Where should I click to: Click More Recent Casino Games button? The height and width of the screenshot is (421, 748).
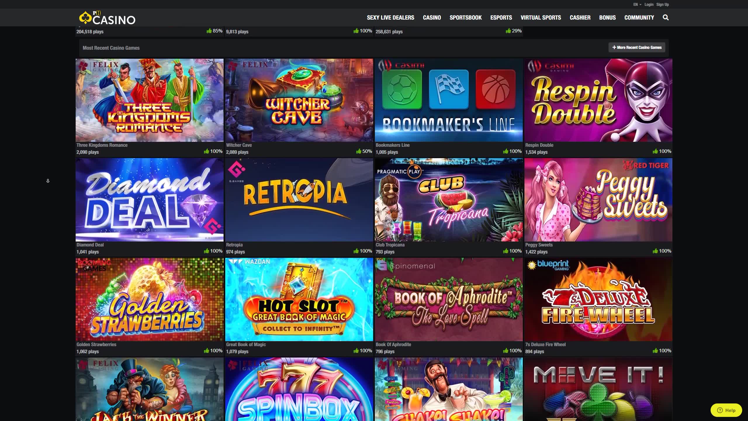point(637,47)
